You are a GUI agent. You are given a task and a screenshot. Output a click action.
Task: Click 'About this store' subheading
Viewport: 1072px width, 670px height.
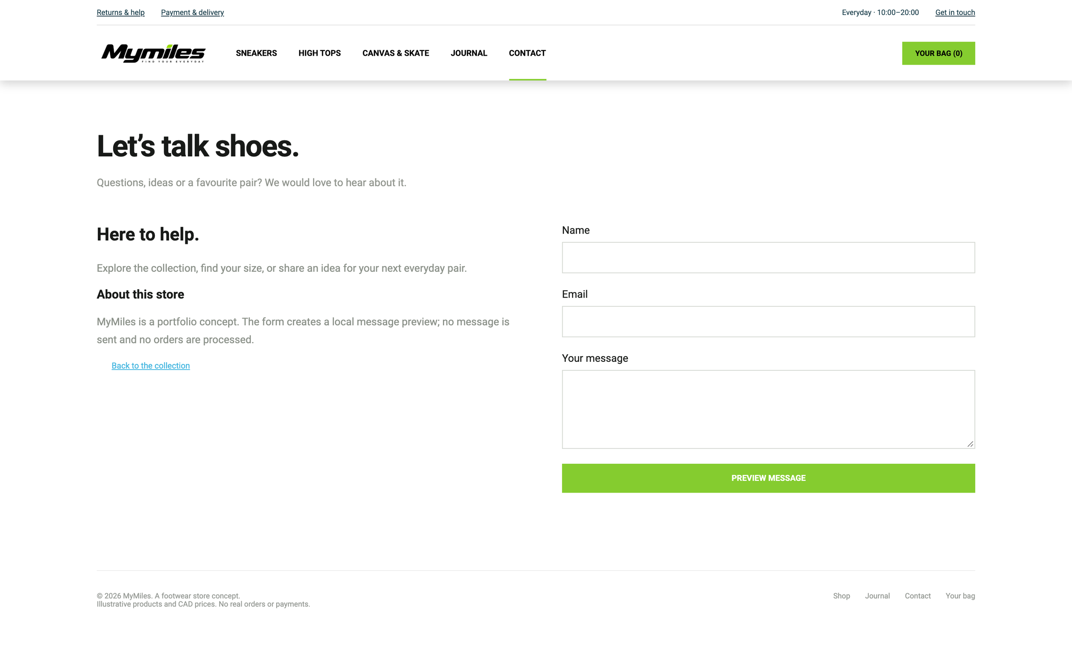[x=140, y=294]
